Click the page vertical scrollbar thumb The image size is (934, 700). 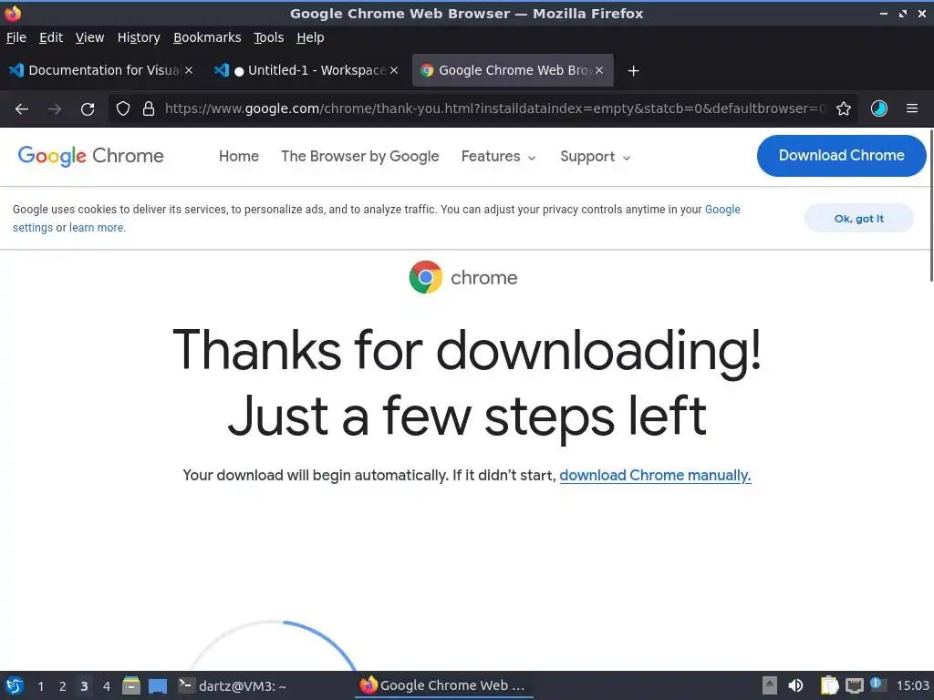click(931, 205)
